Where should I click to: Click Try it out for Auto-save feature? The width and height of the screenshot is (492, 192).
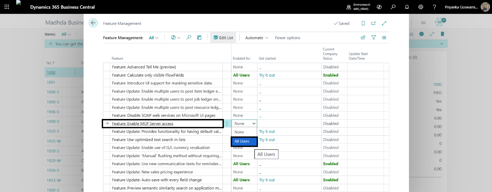click(x=267, y=180)
